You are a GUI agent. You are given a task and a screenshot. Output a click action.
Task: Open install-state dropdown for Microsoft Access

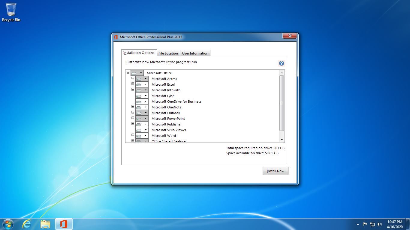[x=142, y=79]
